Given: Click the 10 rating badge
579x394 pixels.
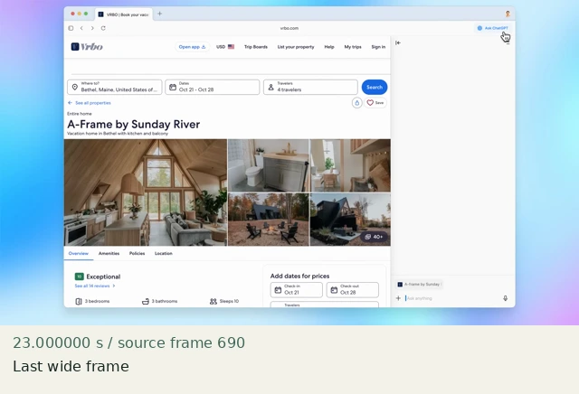Looking at the screenshot, I should click(79, 277).
